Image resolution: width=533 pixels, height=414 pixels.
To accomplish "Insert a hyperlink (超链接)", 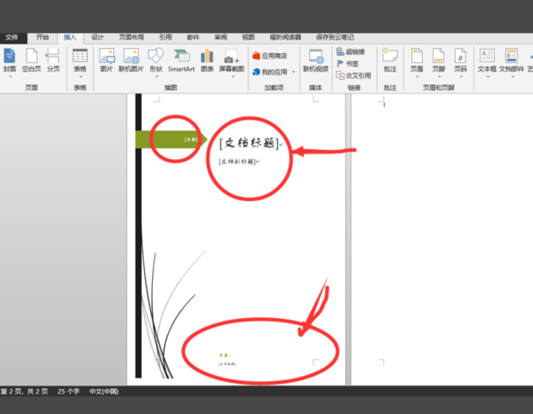I will [x=350, y=52].
